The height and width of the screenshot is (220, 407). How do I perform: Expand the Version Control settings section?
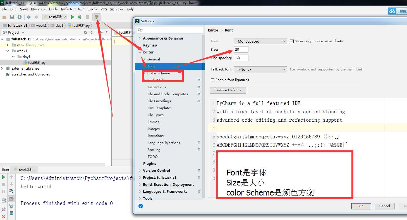coord(140,171)
